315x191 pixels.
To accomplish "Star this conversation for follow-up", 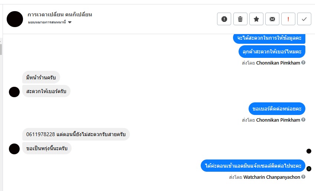I will 256,19.
